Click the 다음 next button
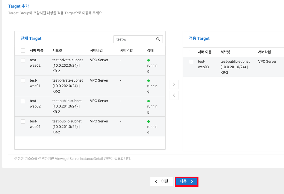 (x=187, y=181)
